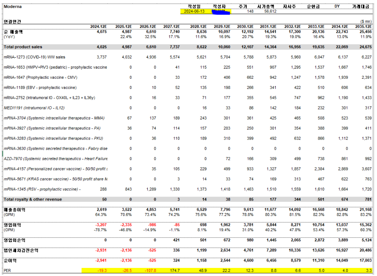Select mRNA-1345 RSV vaccine row label
377x276 pixels.
click(42, 189)
